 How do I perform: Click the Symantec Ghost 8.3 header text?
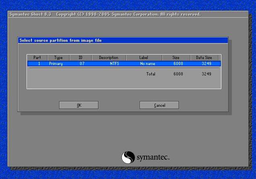click(x=31, y=14)
